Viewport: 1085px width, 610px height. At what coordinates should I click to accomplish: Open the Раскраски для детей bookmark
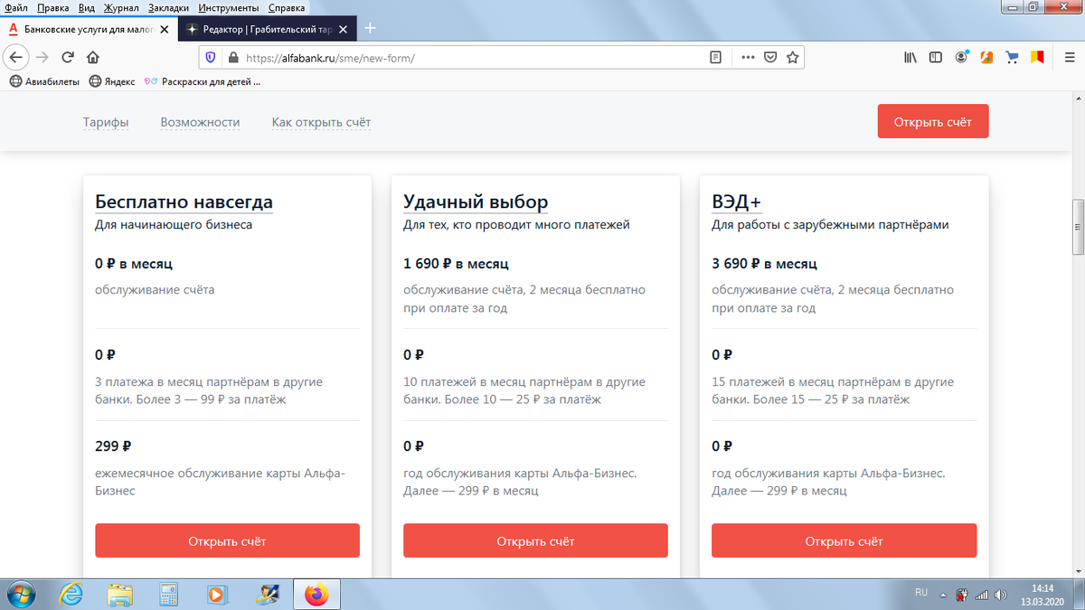click(203, 81)
